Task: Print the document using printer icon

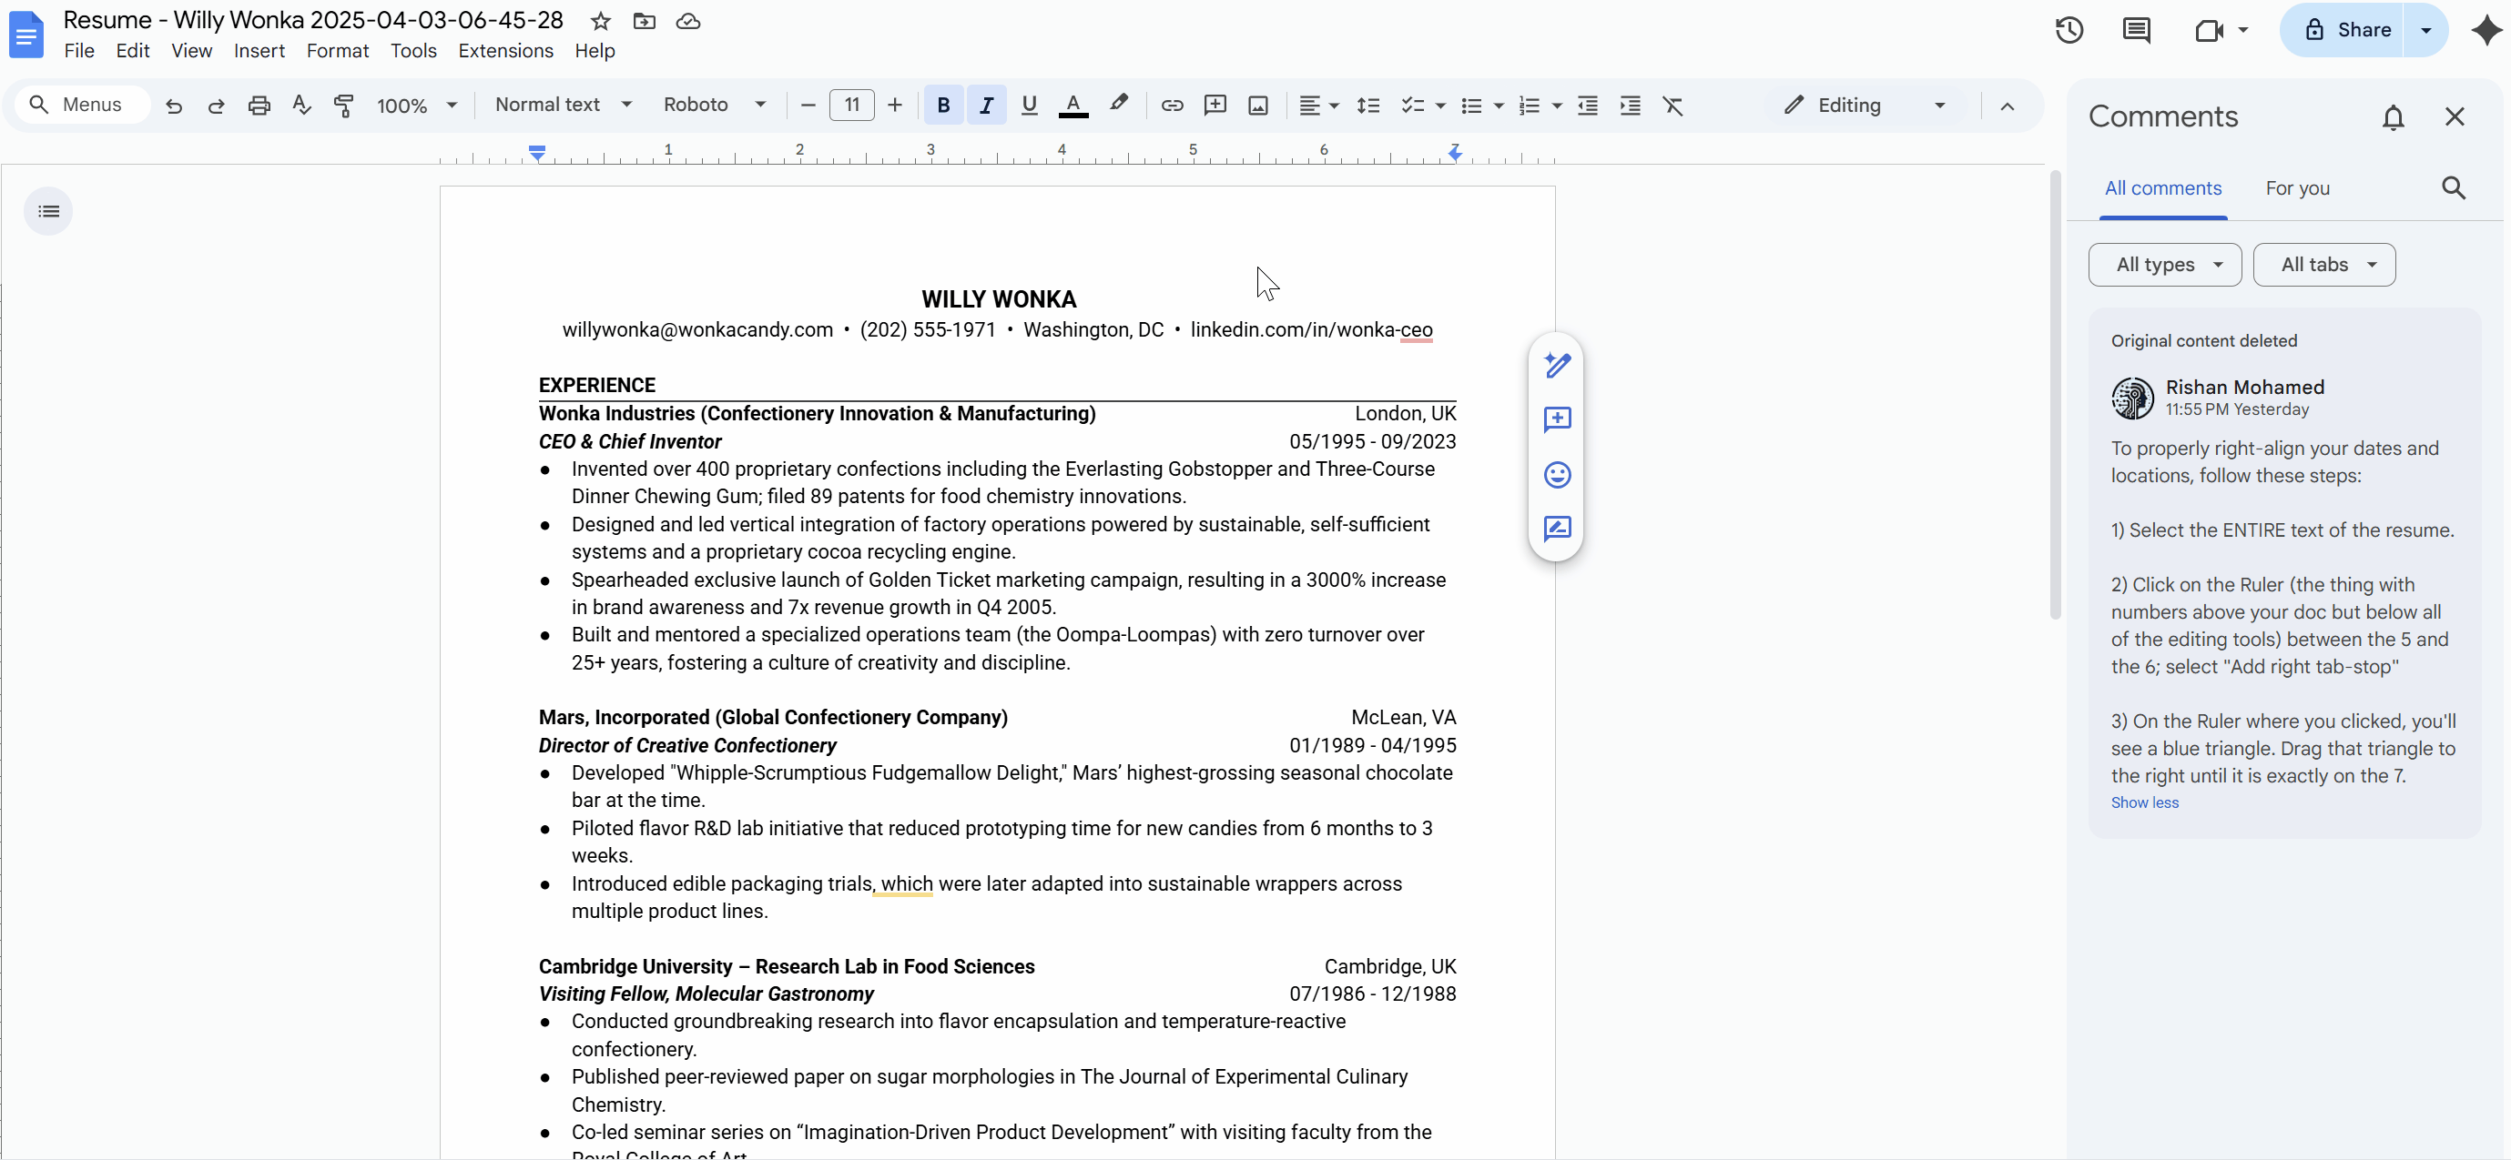Action: tap(259, 106)
